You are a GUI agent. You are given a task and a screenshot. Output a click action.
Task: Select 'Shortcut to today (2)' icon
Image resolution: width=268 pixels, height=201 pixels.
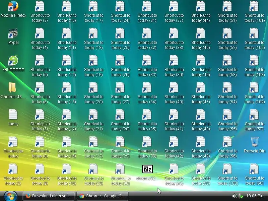[x=13, y=175]
